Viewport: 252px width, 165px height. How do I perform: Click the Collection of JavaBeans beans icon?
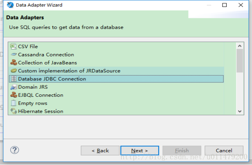coord(14,62)
